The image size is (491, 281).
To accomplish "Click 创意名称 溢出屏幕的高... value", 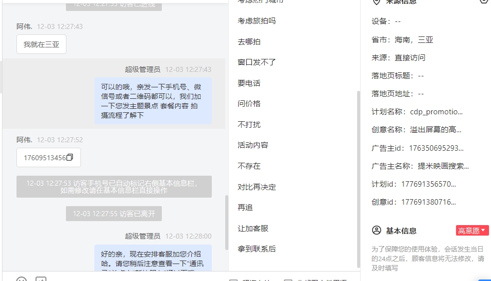I will click(436, 130).
